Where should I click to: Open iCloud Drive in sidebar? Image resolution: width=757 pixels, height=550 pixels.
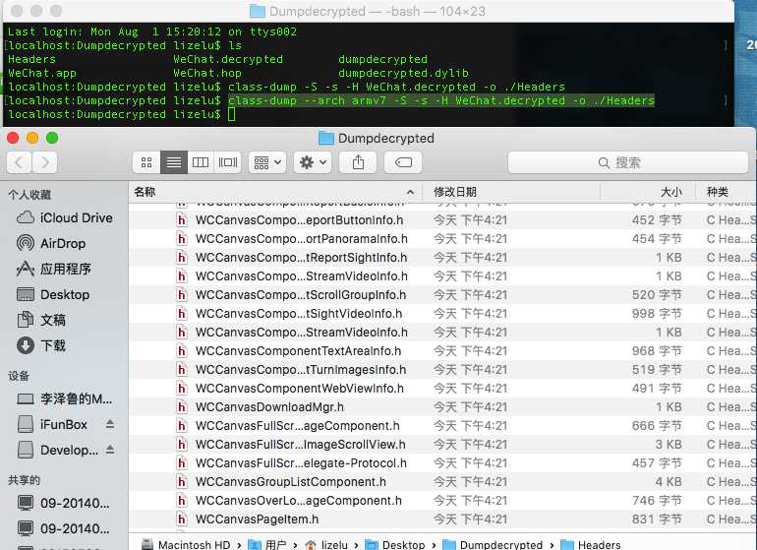click(65, 218)
